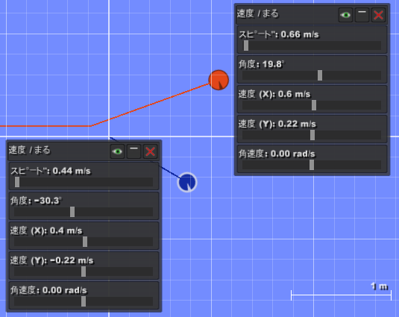Click angular velocity slider in upper-right panel
This screenshot has width=399, height=317.
click(312, 165)
